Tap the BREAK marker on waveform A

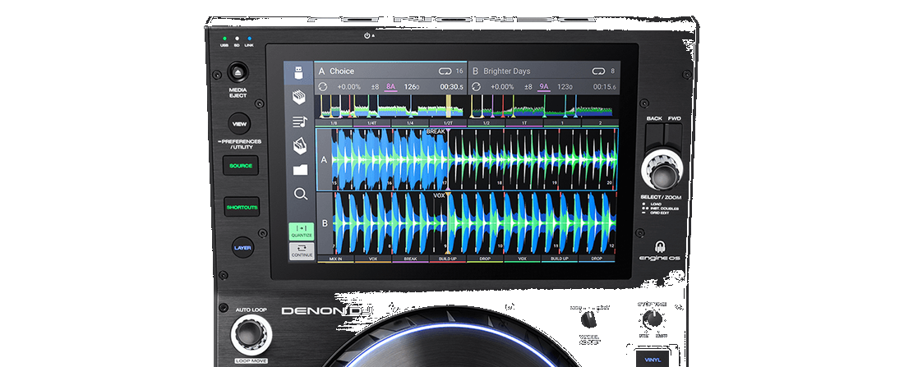[436, 132]
